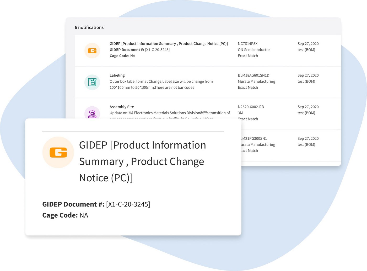Screen dimensions: 367x271
Task: Click part number BLM18AG601SN1D
Action: click(x=253, y=75)
